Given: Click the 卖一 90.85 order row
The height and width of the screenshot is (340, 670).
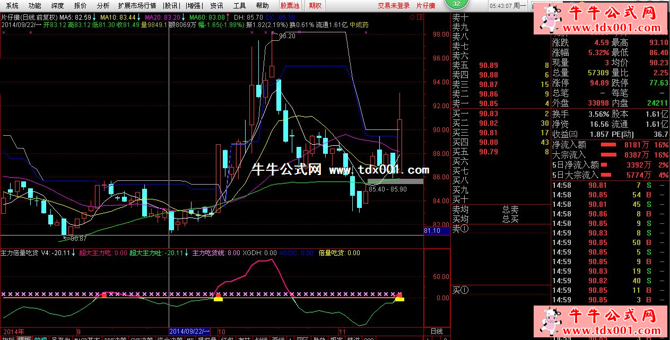Looking at the screenshot, I should [501, 104].
